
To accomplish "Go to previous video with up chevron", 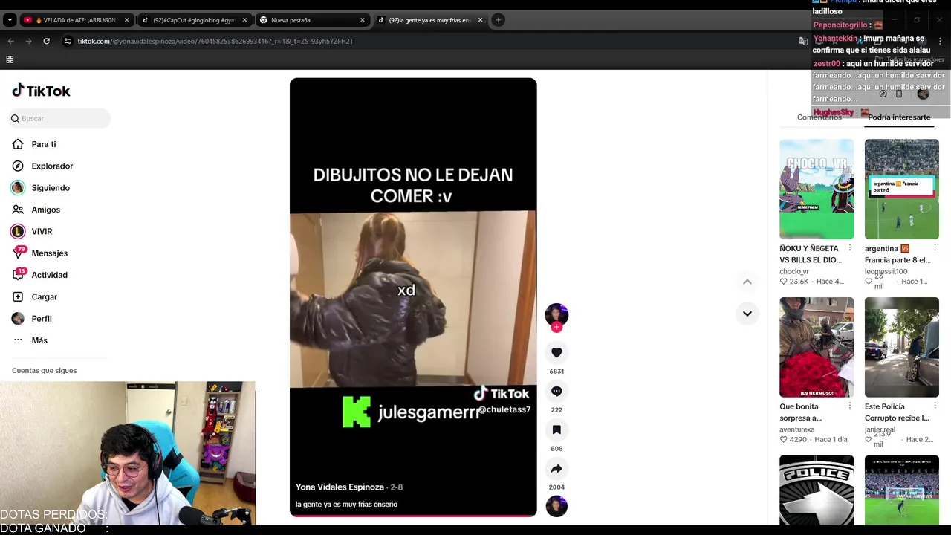I will coord(747,282).
